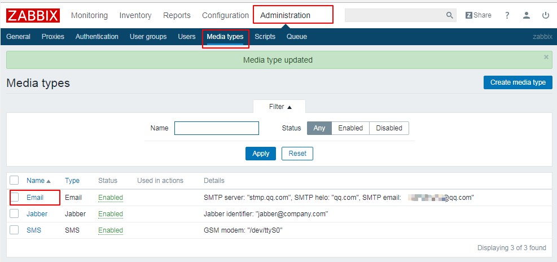Toggle Enabled status of Email row

pyautogui.click(x=110, y=198)
